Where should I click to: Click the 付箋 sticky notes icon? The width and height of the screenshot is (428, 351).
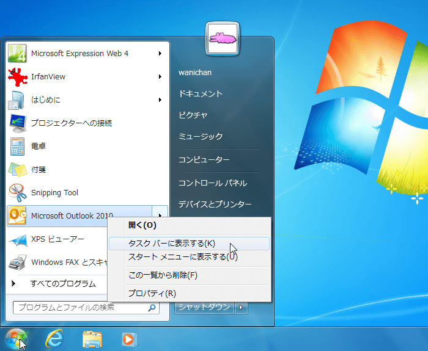click(18, 170)
